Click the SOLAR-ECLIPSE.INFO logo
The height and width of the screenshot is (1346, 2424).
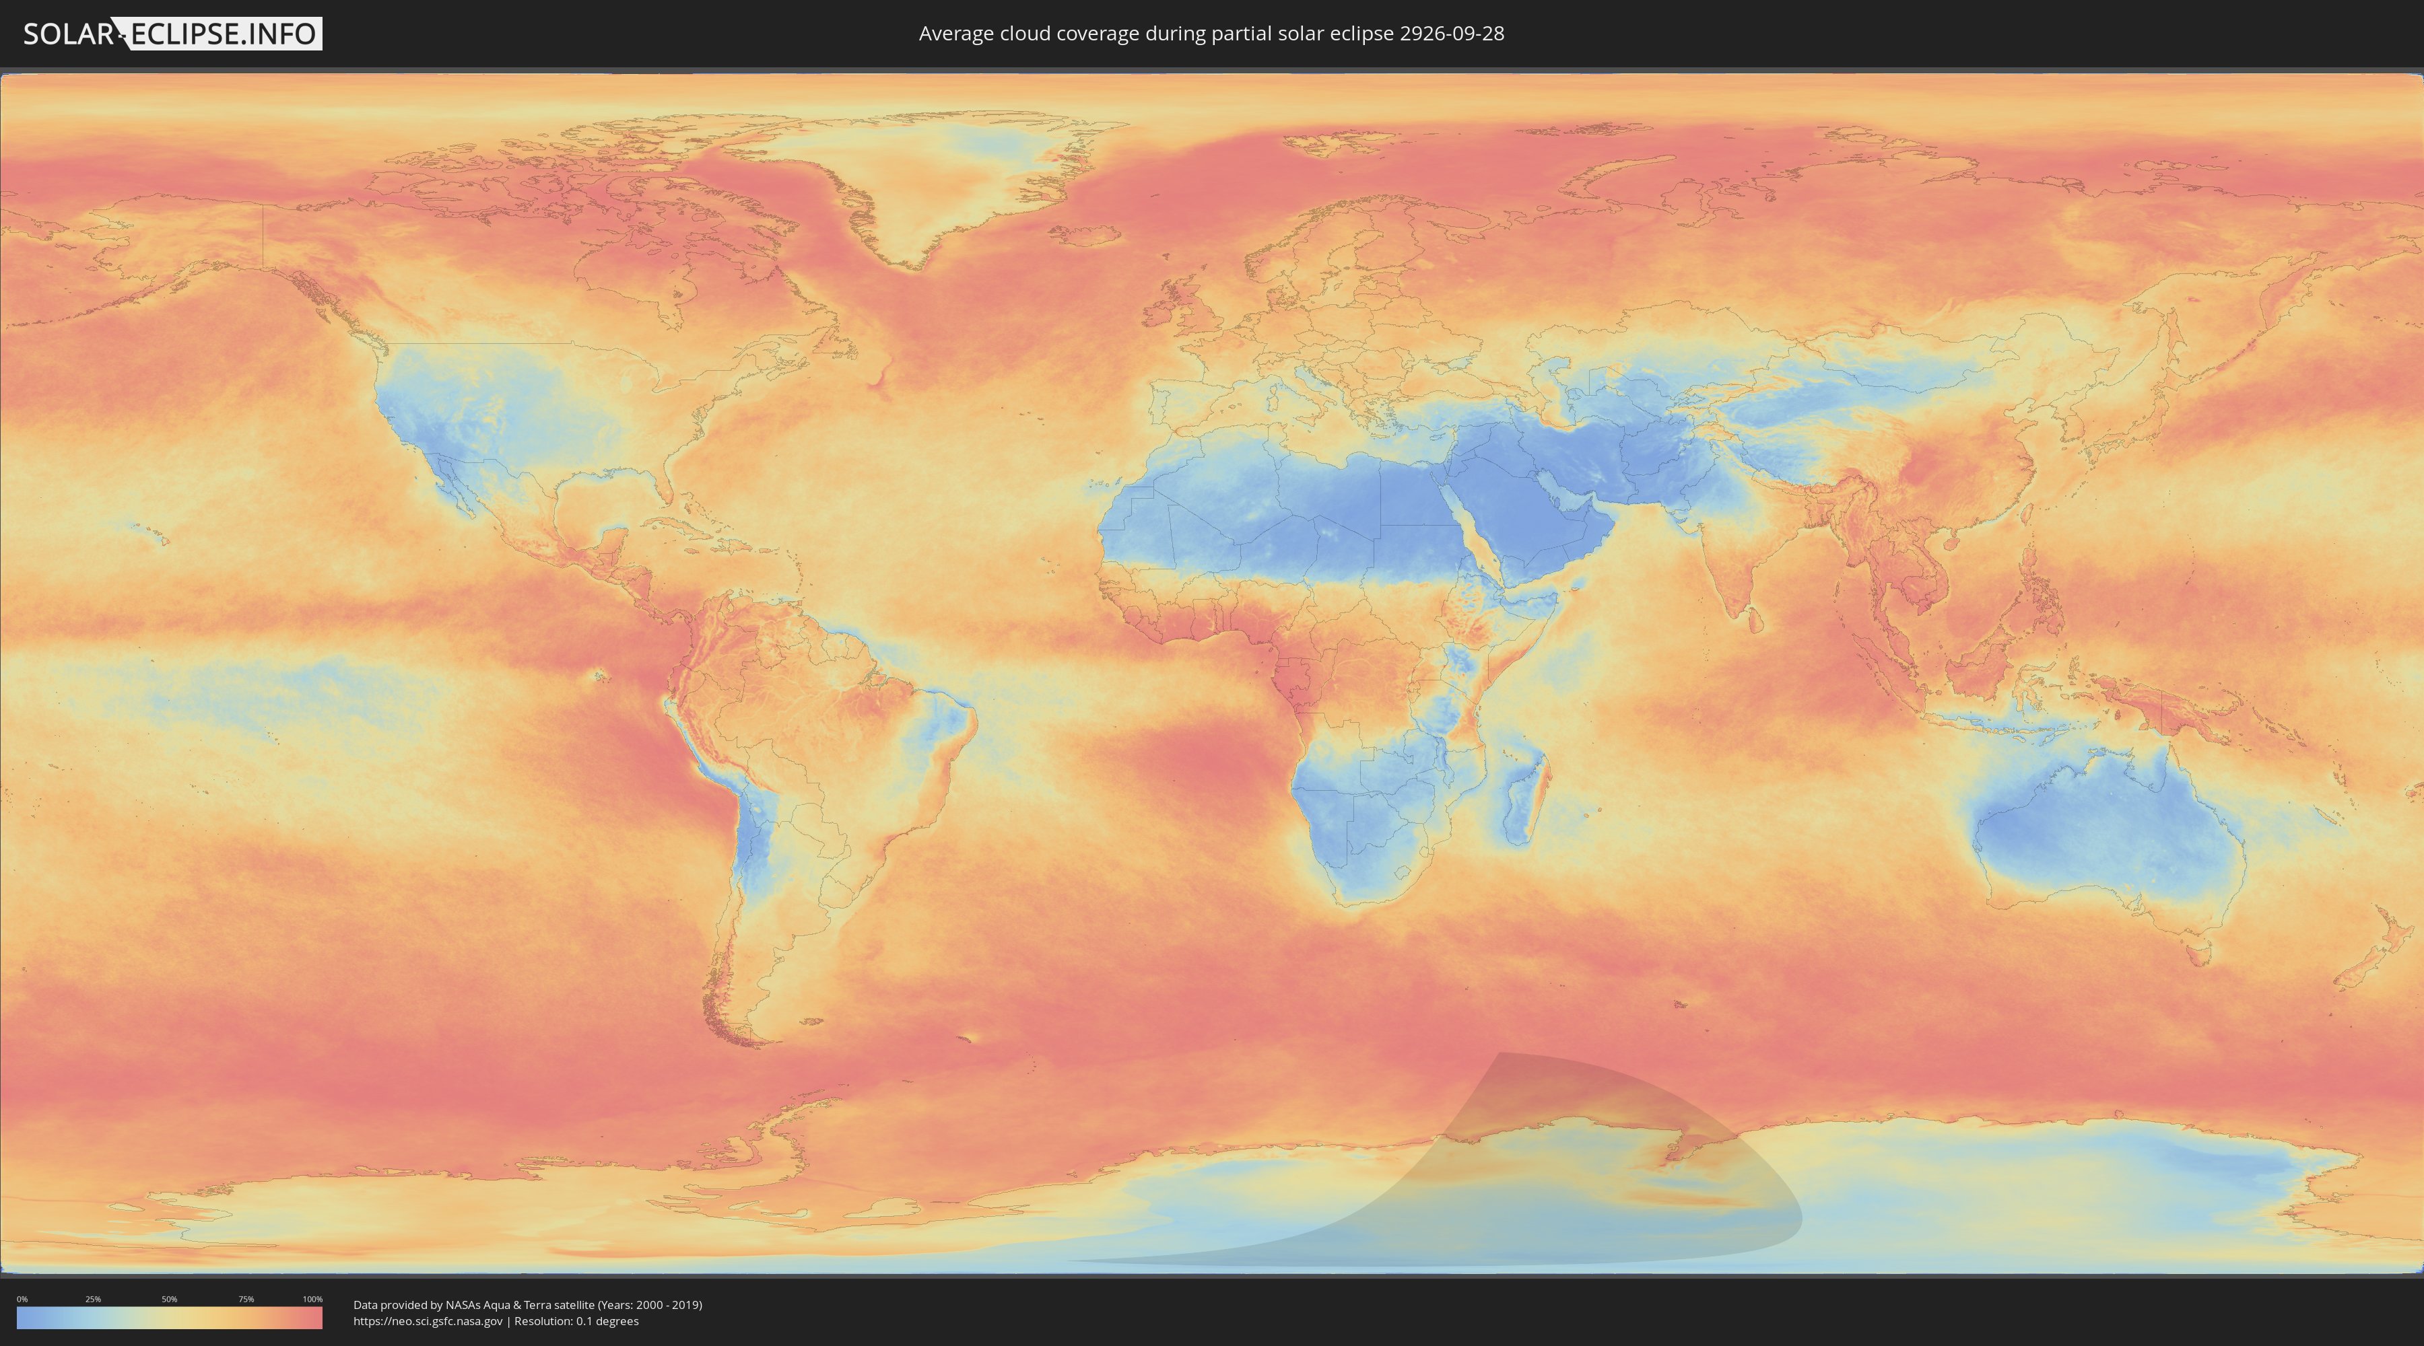pyautogui.click(x=172, y=34)
